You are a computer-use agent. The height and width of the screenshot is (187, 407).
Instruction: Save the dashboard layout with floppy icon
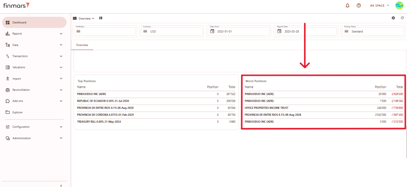(x=101, y=18)
